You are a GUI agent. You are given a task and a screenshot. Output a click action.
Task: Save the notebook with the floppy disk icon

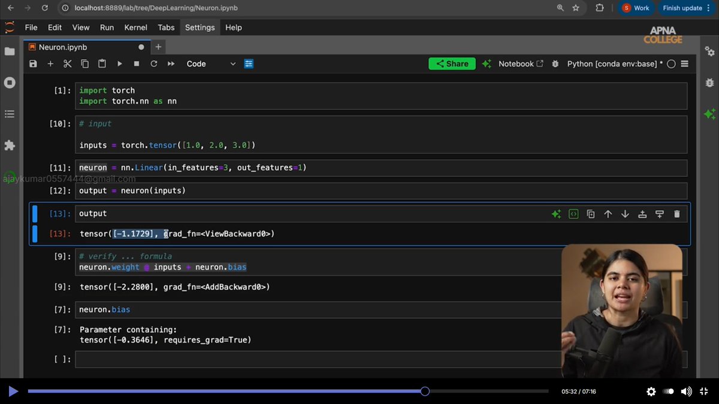tap(33, 64)
